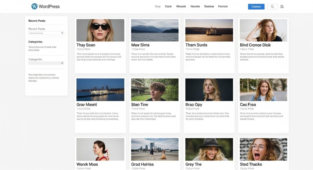The image size is (313, 170).
Task: Click the Sted Thacks glasses woman thumbnail
Action: [x=263, y=149]
